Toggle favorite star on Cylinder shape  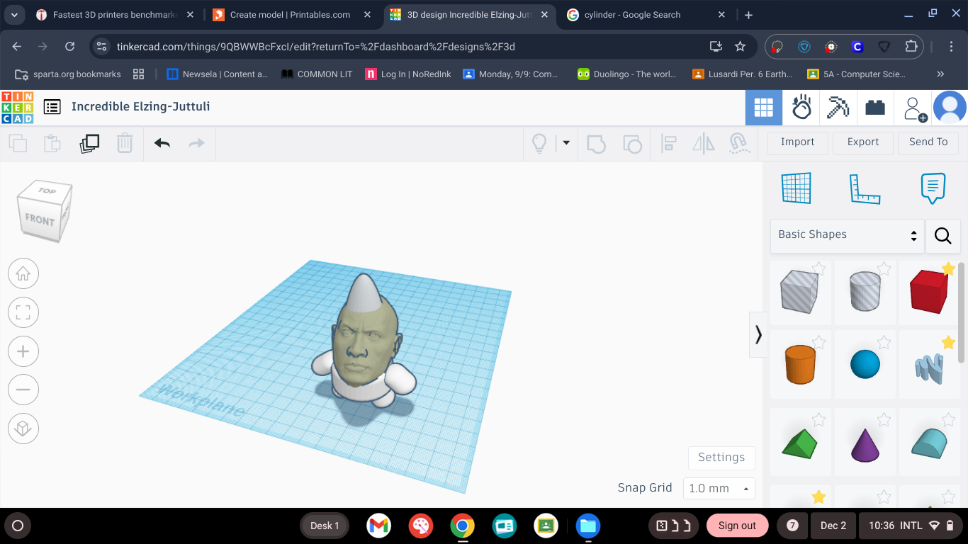pos(818,343)
